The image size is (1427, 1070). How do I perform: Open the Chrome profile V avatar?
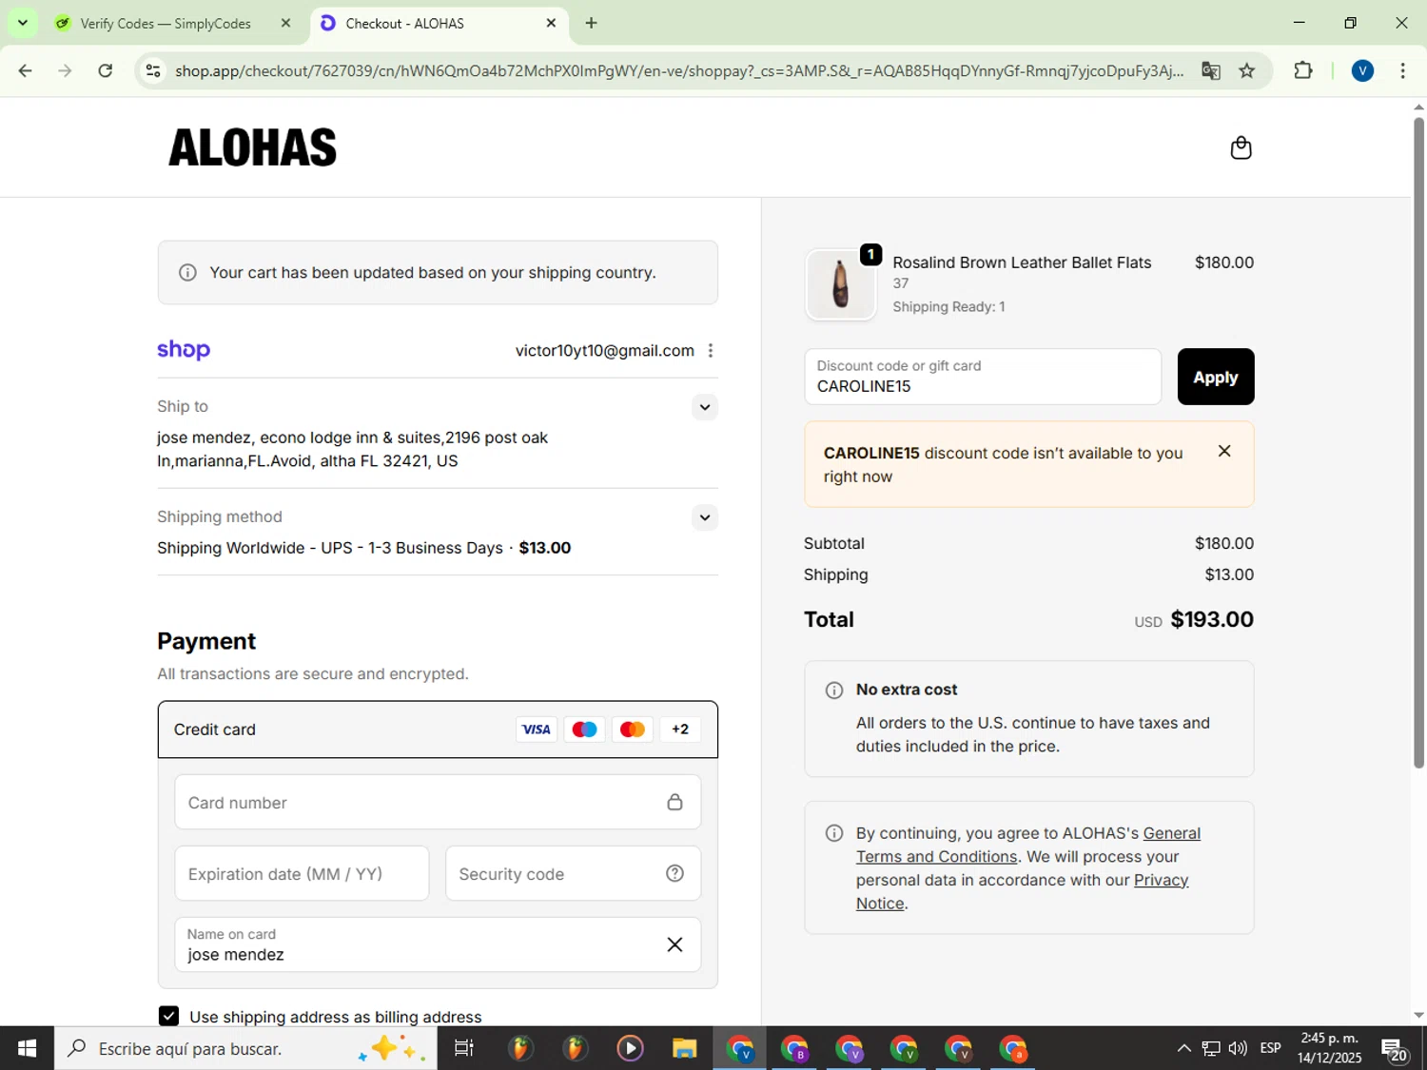1362,70
